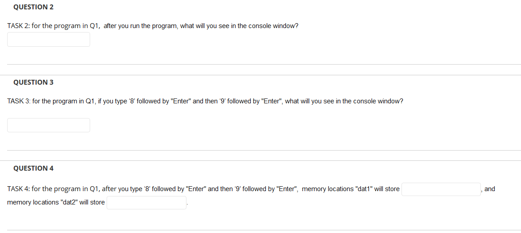The height and width of the screenshot is (233, 521).
Task: Click "after you run the program" text
Action: 141,26
